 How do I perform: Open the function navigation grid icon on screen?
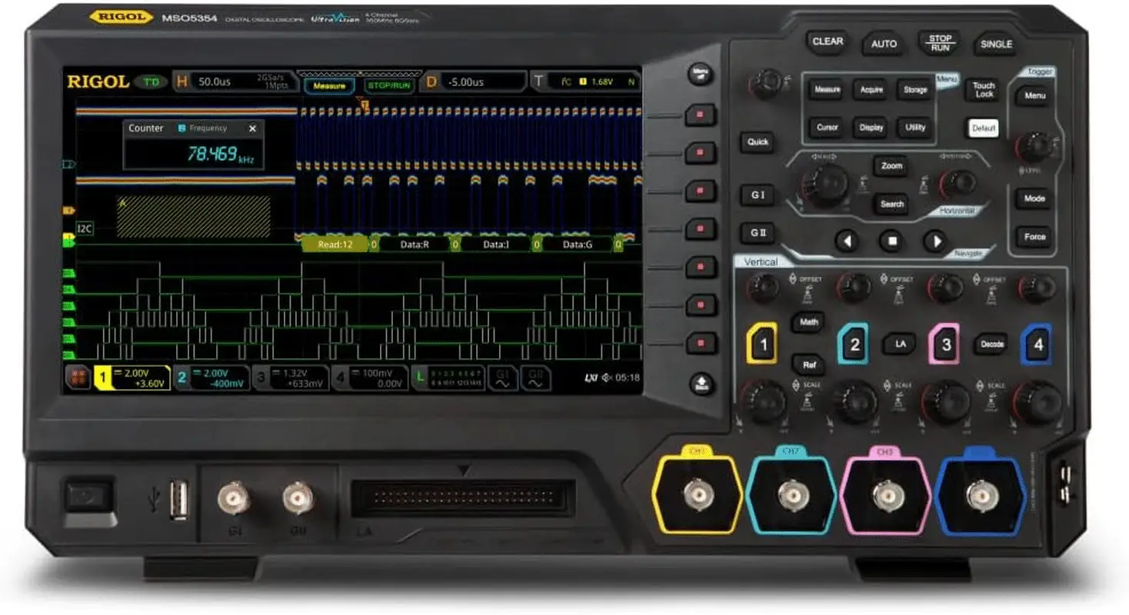tap(78, 377)
